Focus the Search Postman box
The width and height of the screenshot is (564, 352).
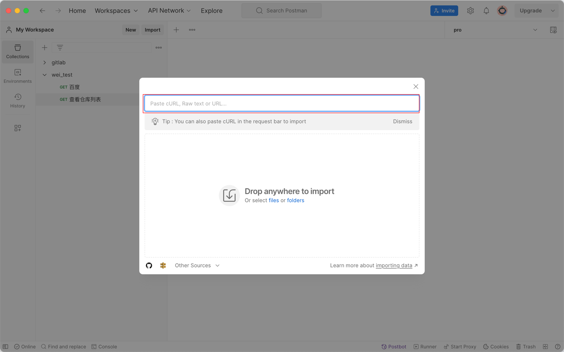click(282, 11)
